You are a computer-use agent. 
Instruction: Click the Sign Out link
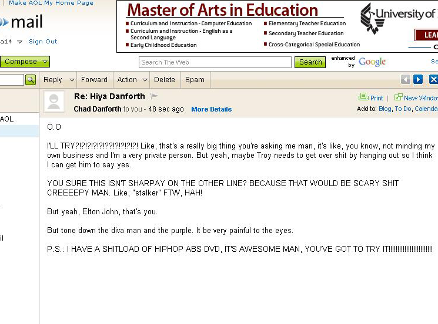43,42
